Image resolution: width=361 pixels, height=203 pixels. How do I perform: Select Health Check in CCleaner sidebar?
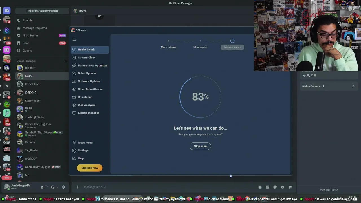pos(89,50)
